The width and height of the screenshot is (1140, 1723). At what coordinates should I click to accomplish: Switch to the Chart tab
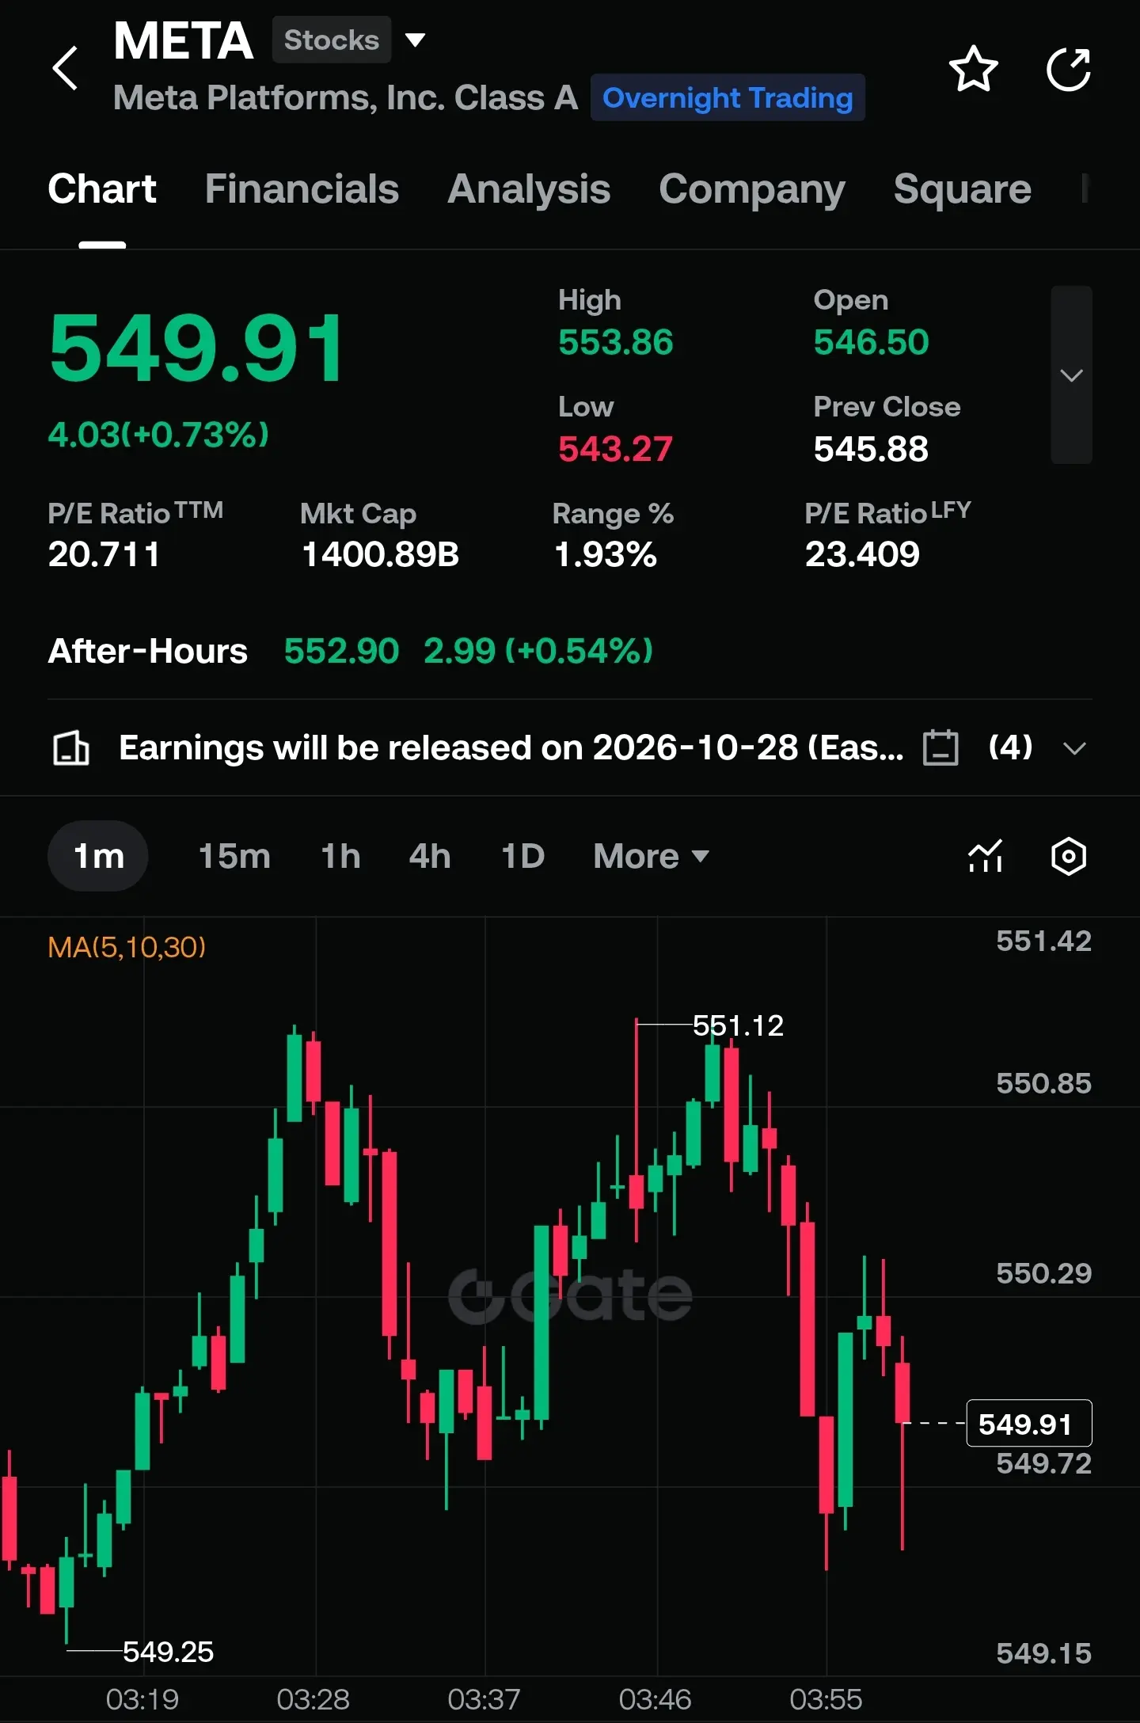[102, 189]
